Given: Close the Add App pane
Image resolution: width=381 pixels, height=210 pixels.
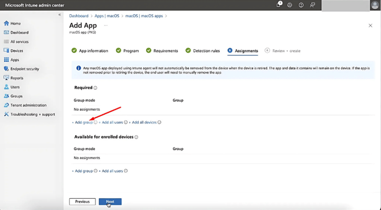Looking at the screenshot, I should tap(370, 26).
